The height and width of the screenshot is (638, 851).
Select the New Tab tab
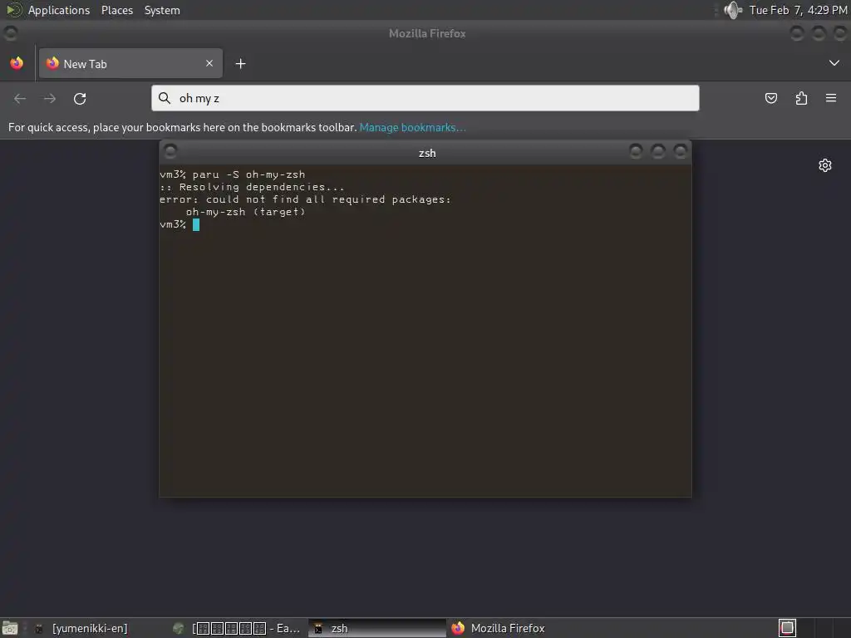[x=130, y=63]
